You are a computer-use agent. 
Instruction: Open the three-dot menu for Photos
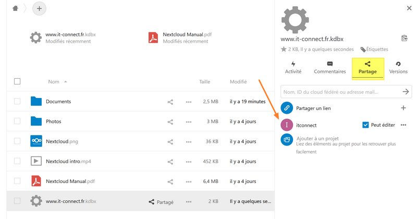pyautogui.click(x=189, y=121)
